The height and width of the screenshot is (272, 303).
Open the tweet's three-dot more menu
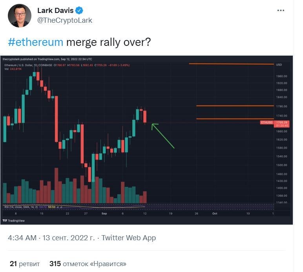pyautogui.click(x=281, y=11)
